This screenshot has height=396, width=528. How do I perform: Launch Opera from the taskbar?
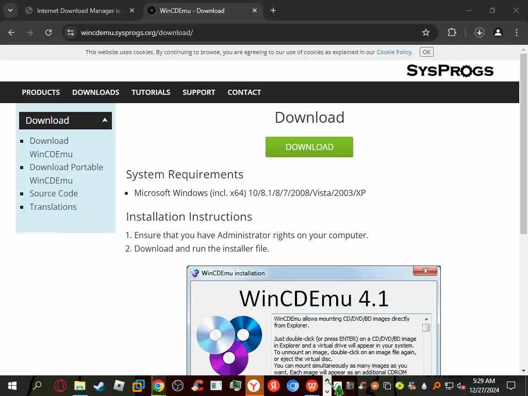point(61,386)
